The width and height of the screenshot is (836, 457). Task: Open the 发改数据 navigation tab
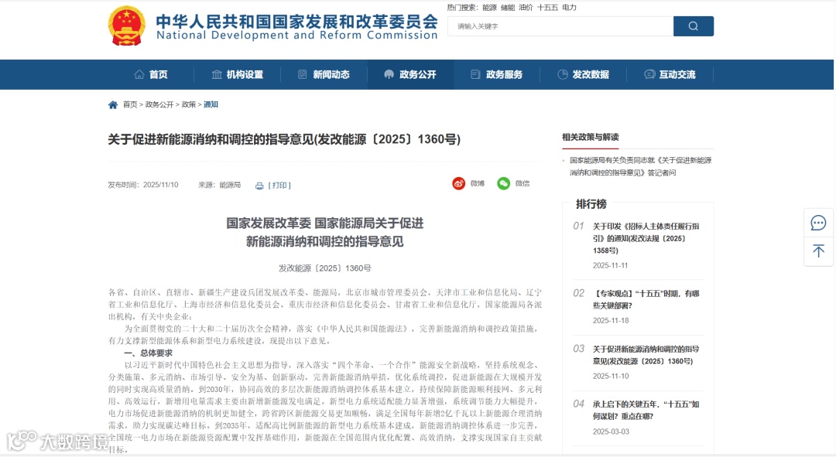click(584, 74)
